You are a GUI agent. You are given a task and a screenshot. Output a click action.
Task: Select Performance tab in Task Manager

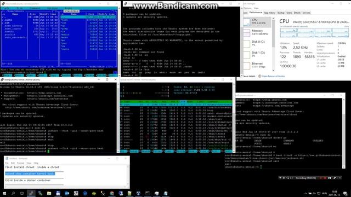256,13
